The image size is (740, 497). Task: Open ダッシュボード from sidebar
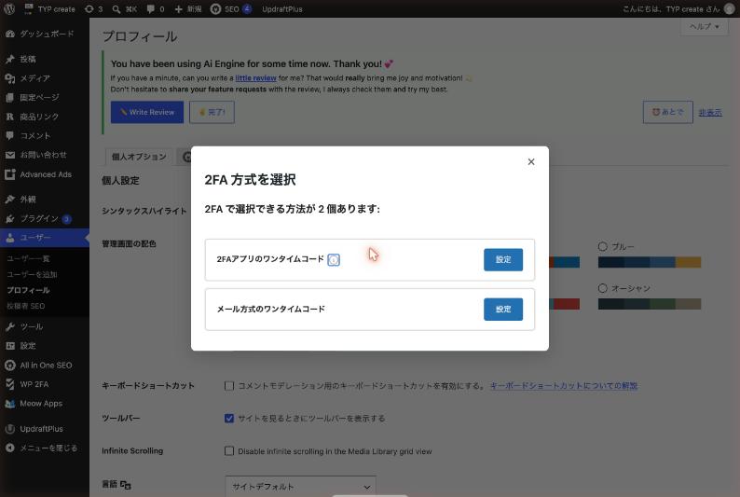coord(45,34)
